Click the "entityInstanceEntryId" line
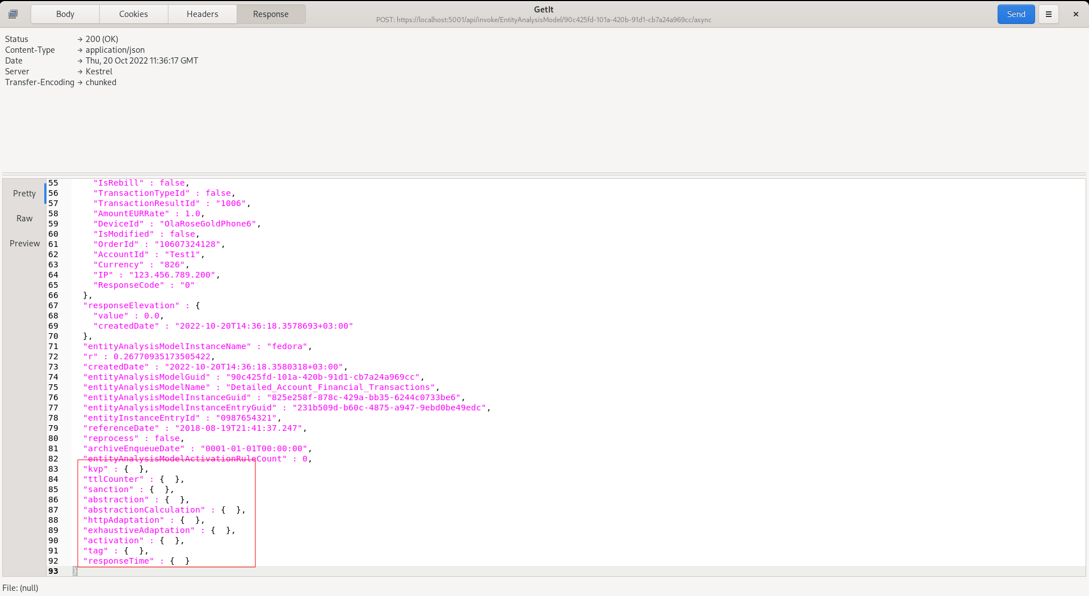The height and width of the screenshot is (596, 1089). pos(182,418)
